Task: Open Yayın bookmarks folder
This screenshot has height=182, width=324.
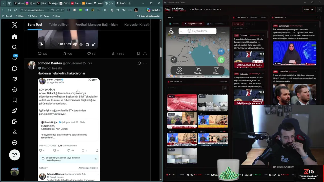Action: pyautogui.click(x=45, y=16)
